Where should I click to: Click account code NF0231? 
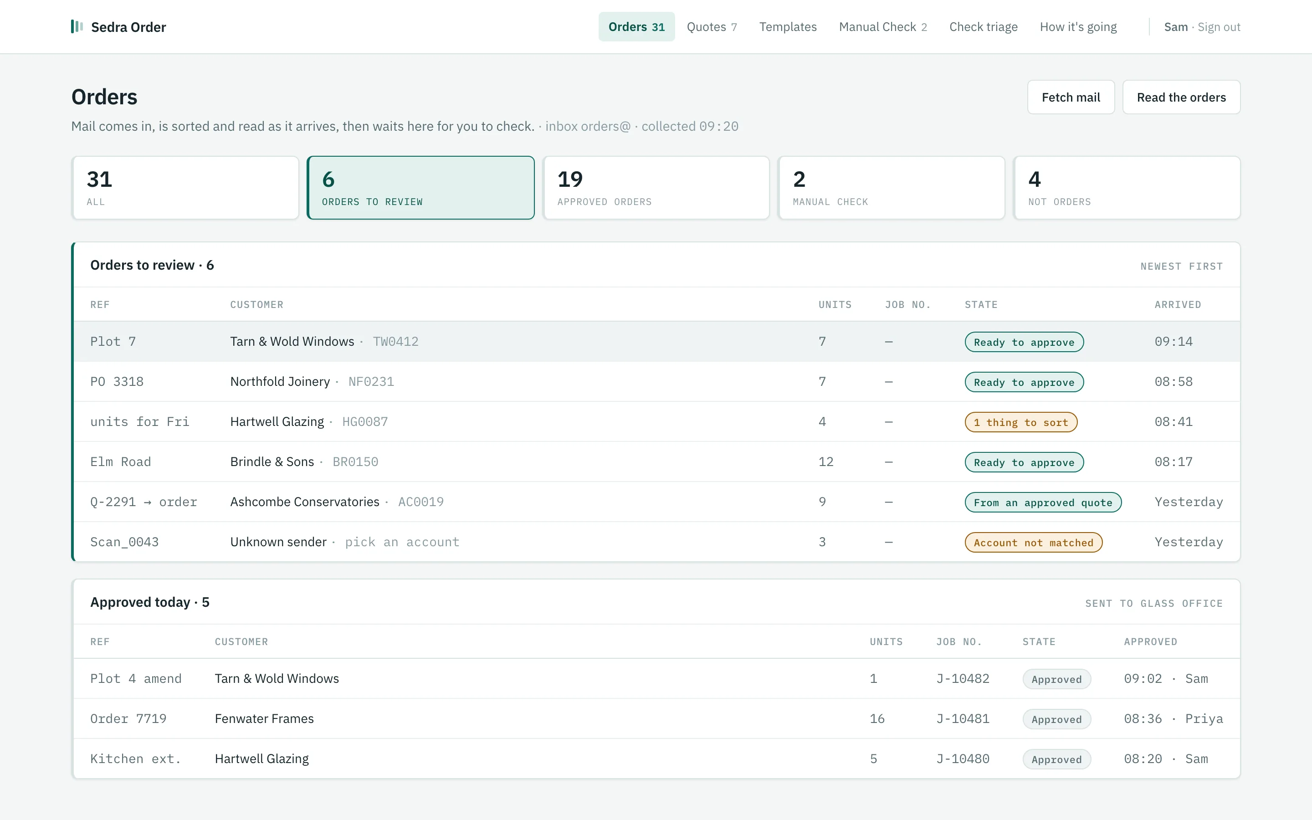[x=371, y=382]
